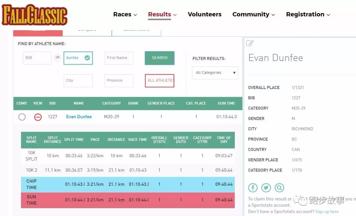356x216 pixels.
Task: Open the Races menu
Action: [x=125, y=14]
